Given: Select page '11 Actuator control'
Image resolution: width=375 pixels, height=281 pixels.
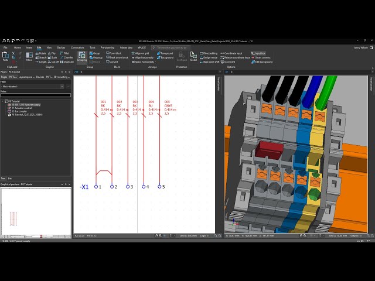Looking at the screenshot, I should pos(19,108).
